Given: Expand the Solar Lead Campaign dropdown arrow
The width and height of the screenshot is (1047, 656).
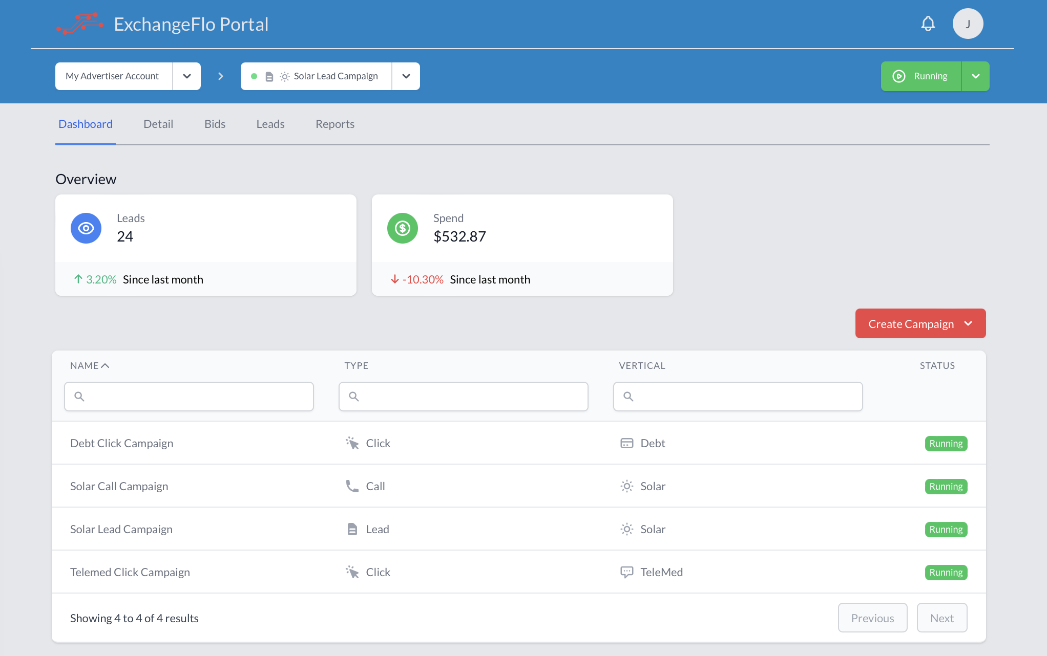Looking at the screenshot, I should (406, 76).
